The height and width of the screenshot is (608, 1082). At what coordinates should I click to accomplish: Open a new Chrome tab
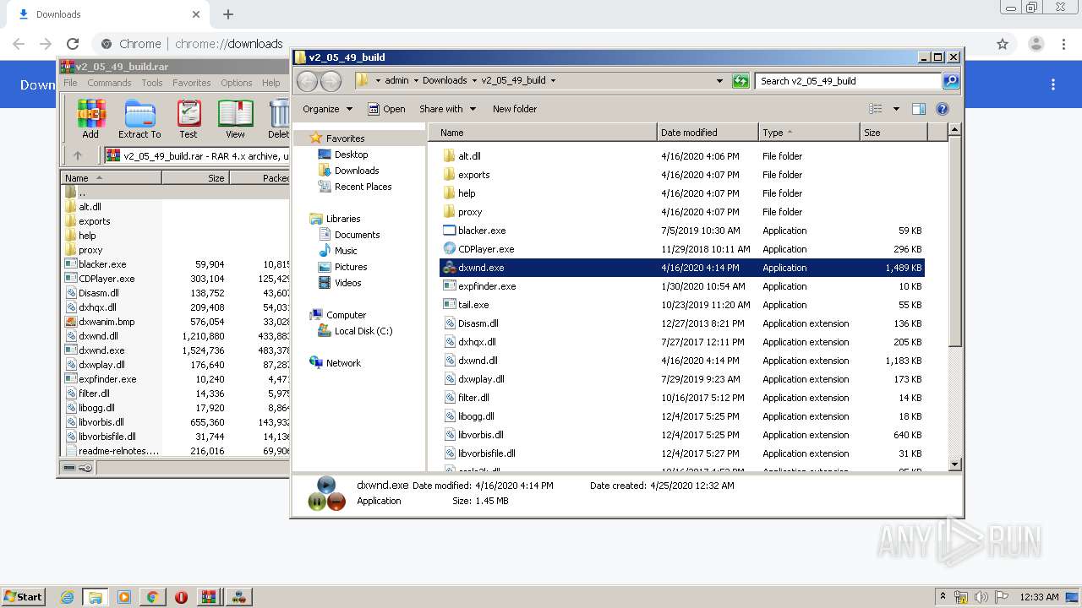click(x=227, y=14)
